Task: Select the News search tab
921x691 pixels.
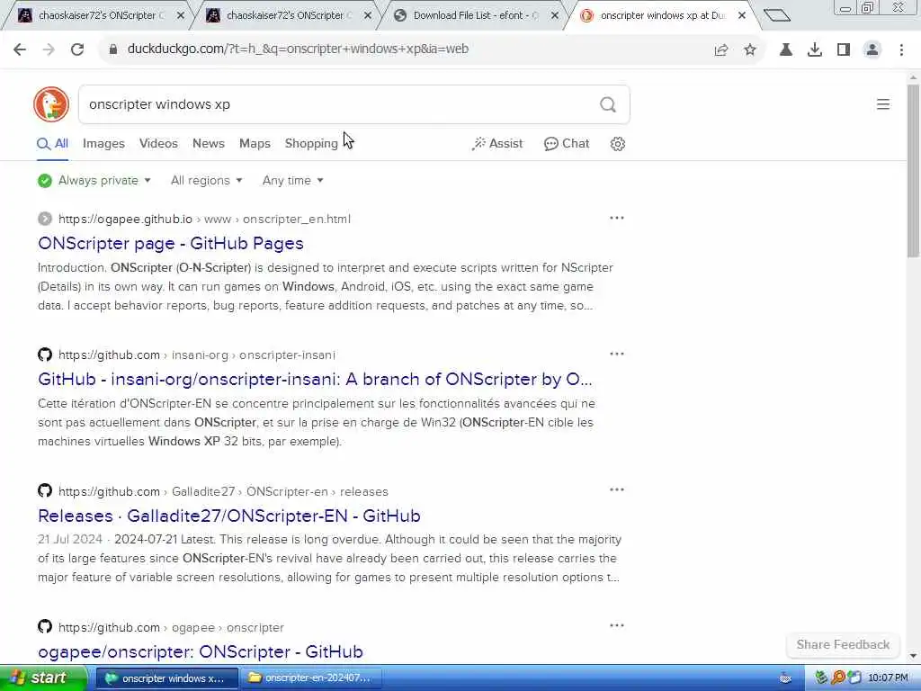Action: click(x=209, y=143)
